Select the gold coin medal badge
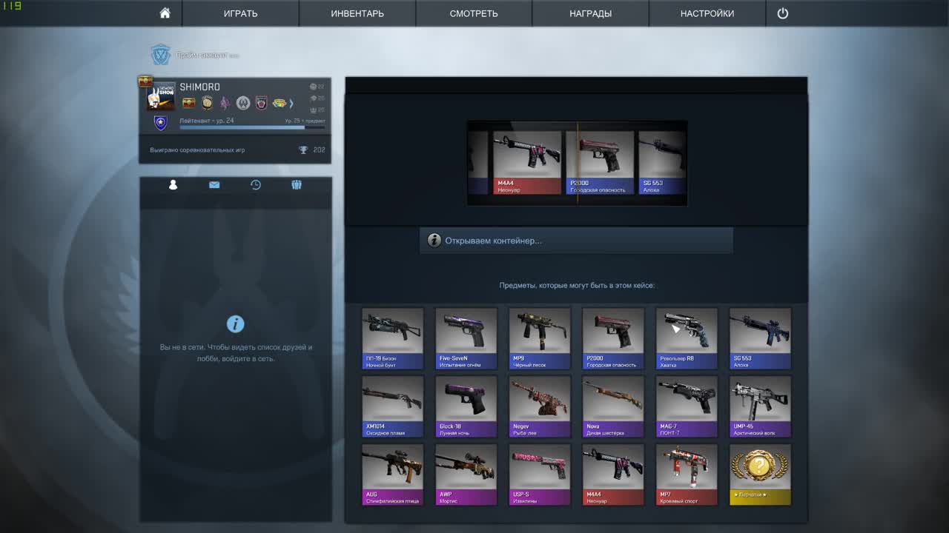949x533 pixels. 207,103
